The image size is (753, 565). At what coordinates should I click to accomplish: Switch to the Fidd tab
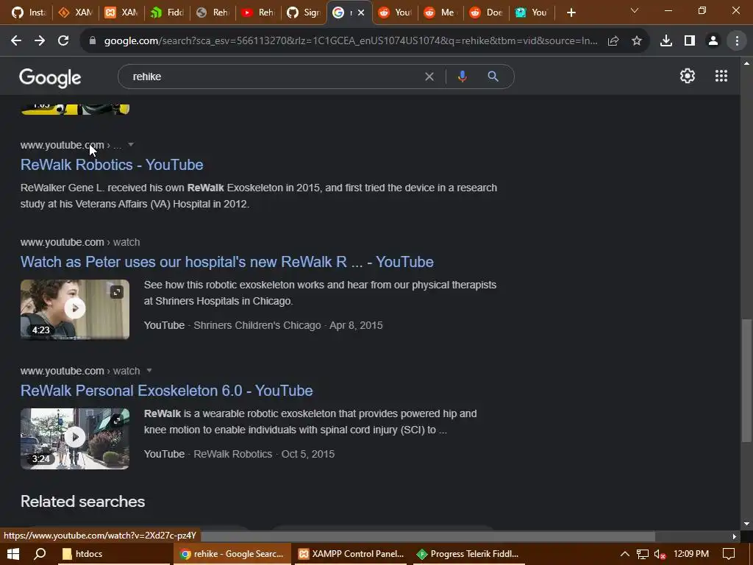click(168, 13)
